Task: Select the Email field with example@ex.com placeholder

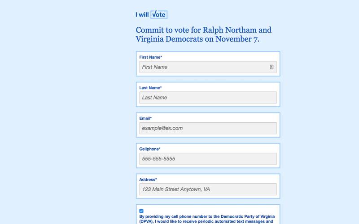Action: pos(208,128)
